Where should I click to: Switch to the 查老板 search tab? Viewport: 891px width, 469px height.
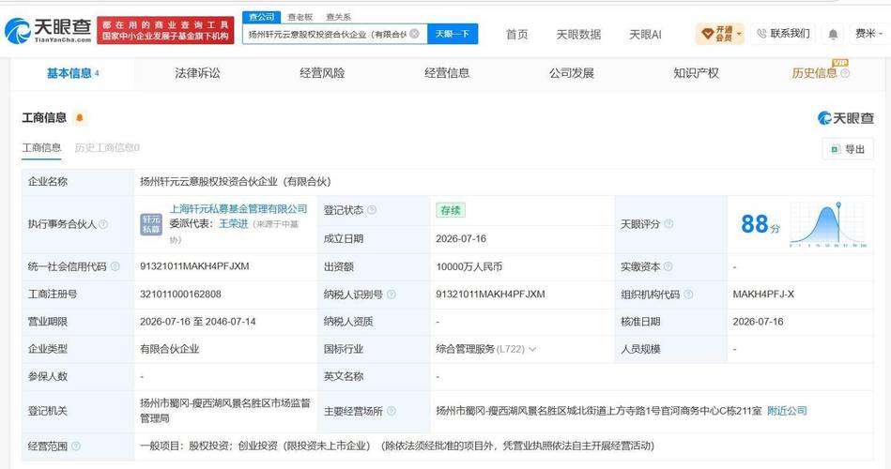(300, 17)
